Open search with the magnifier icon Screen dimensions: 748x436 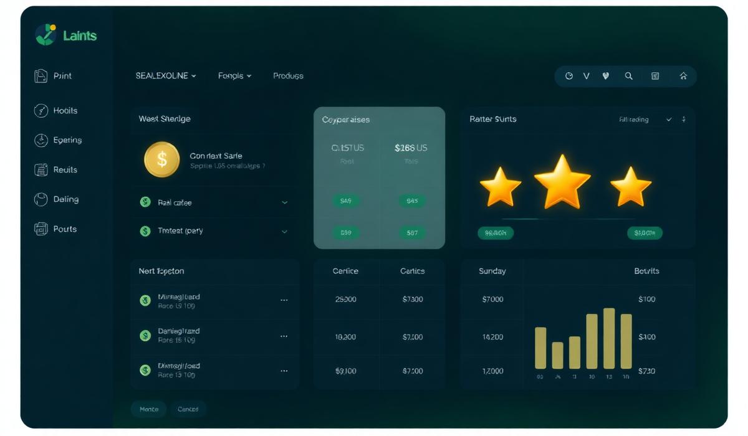pos(629,76)
